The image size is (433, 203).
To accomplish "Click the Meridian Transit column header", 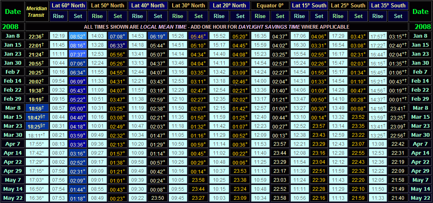I will pos(37,11).
